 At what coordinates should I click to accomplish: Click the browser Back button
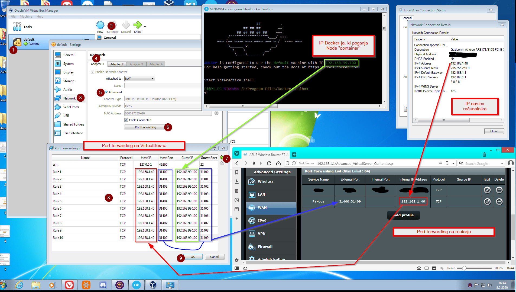(237, 163)
